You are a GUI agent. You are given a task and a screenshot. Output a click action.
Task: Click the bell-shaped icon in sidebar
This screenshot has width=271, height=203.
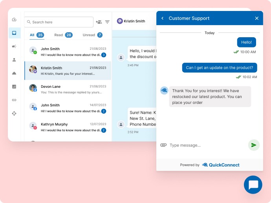click(x=14, y=73)
